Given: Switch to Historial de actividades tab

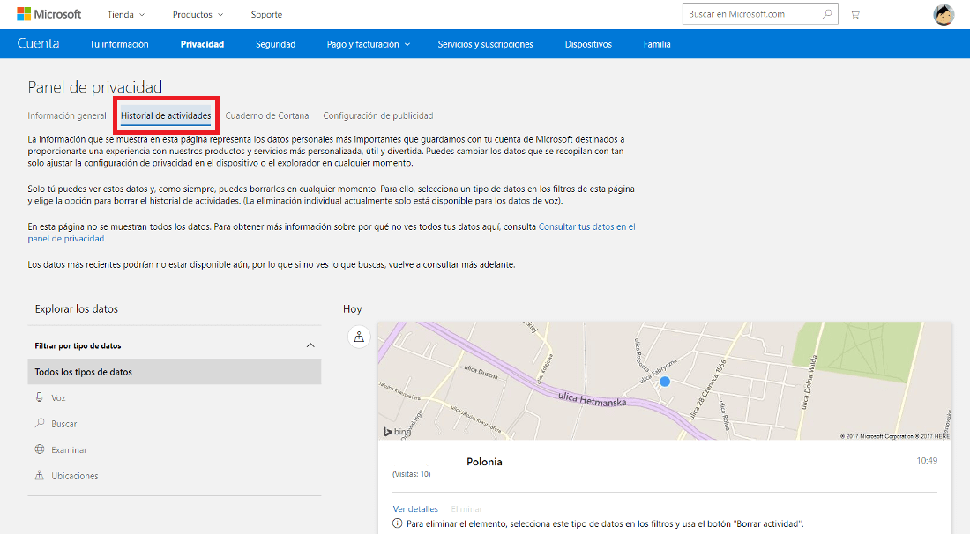Looking at the screenshot, I should coord(166,115).
